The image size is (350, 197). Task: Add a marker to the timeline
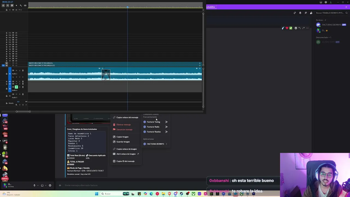coord(16,5)
